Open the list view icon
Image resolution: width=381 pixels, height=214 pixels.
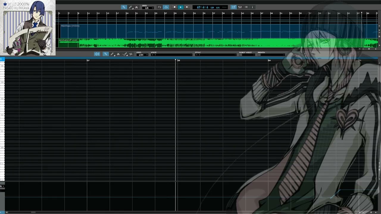click(246, 7)
